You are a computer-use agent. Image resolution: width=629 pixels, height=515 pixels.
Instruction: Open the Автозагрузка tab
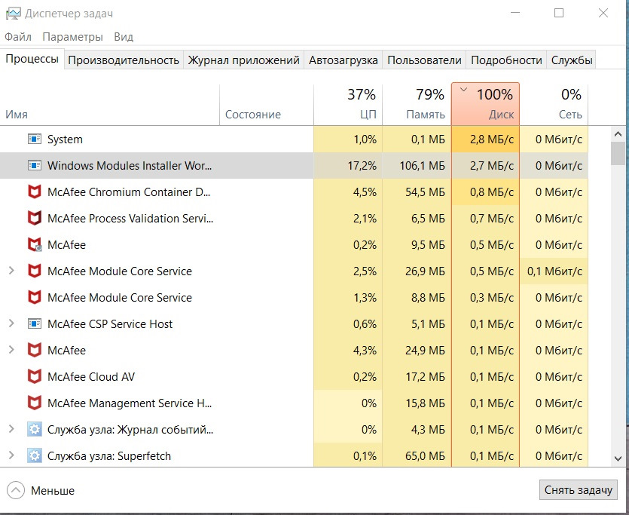(344, 60)
